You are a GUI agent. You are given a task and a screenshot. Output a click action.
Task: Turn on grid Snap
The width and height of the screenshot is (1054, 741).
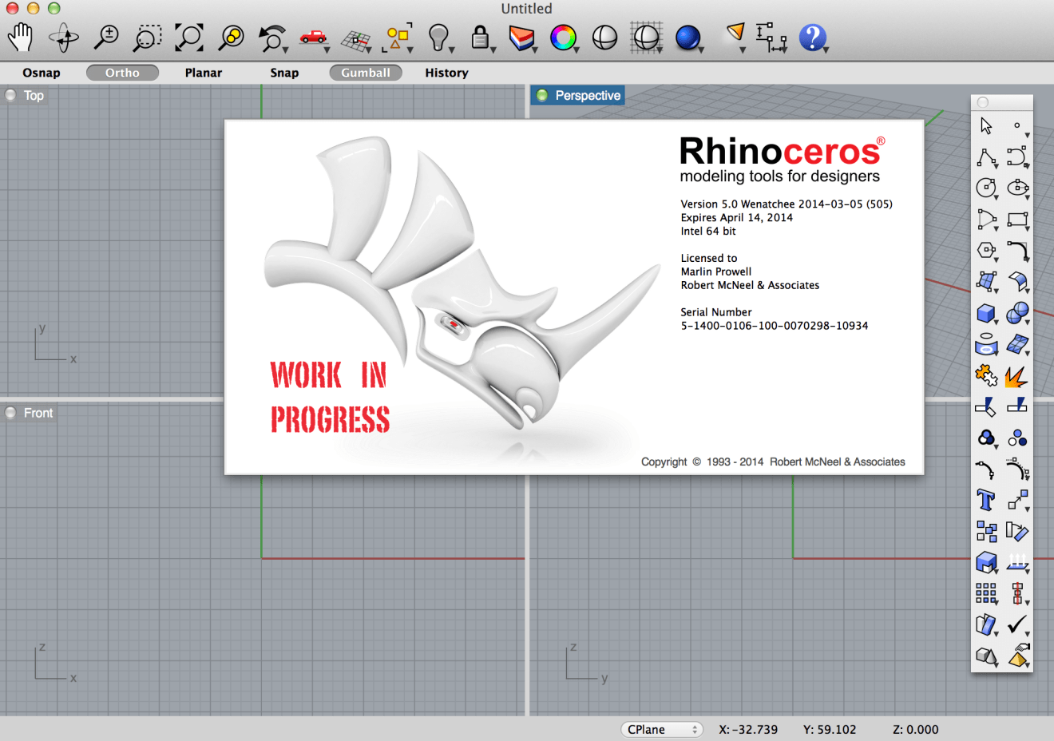[284, 73]
